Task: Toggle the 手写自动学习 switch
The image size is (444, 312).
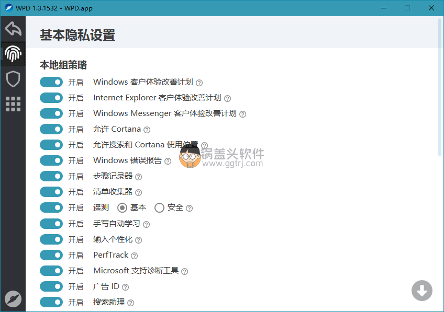Action: click(51, 224)
